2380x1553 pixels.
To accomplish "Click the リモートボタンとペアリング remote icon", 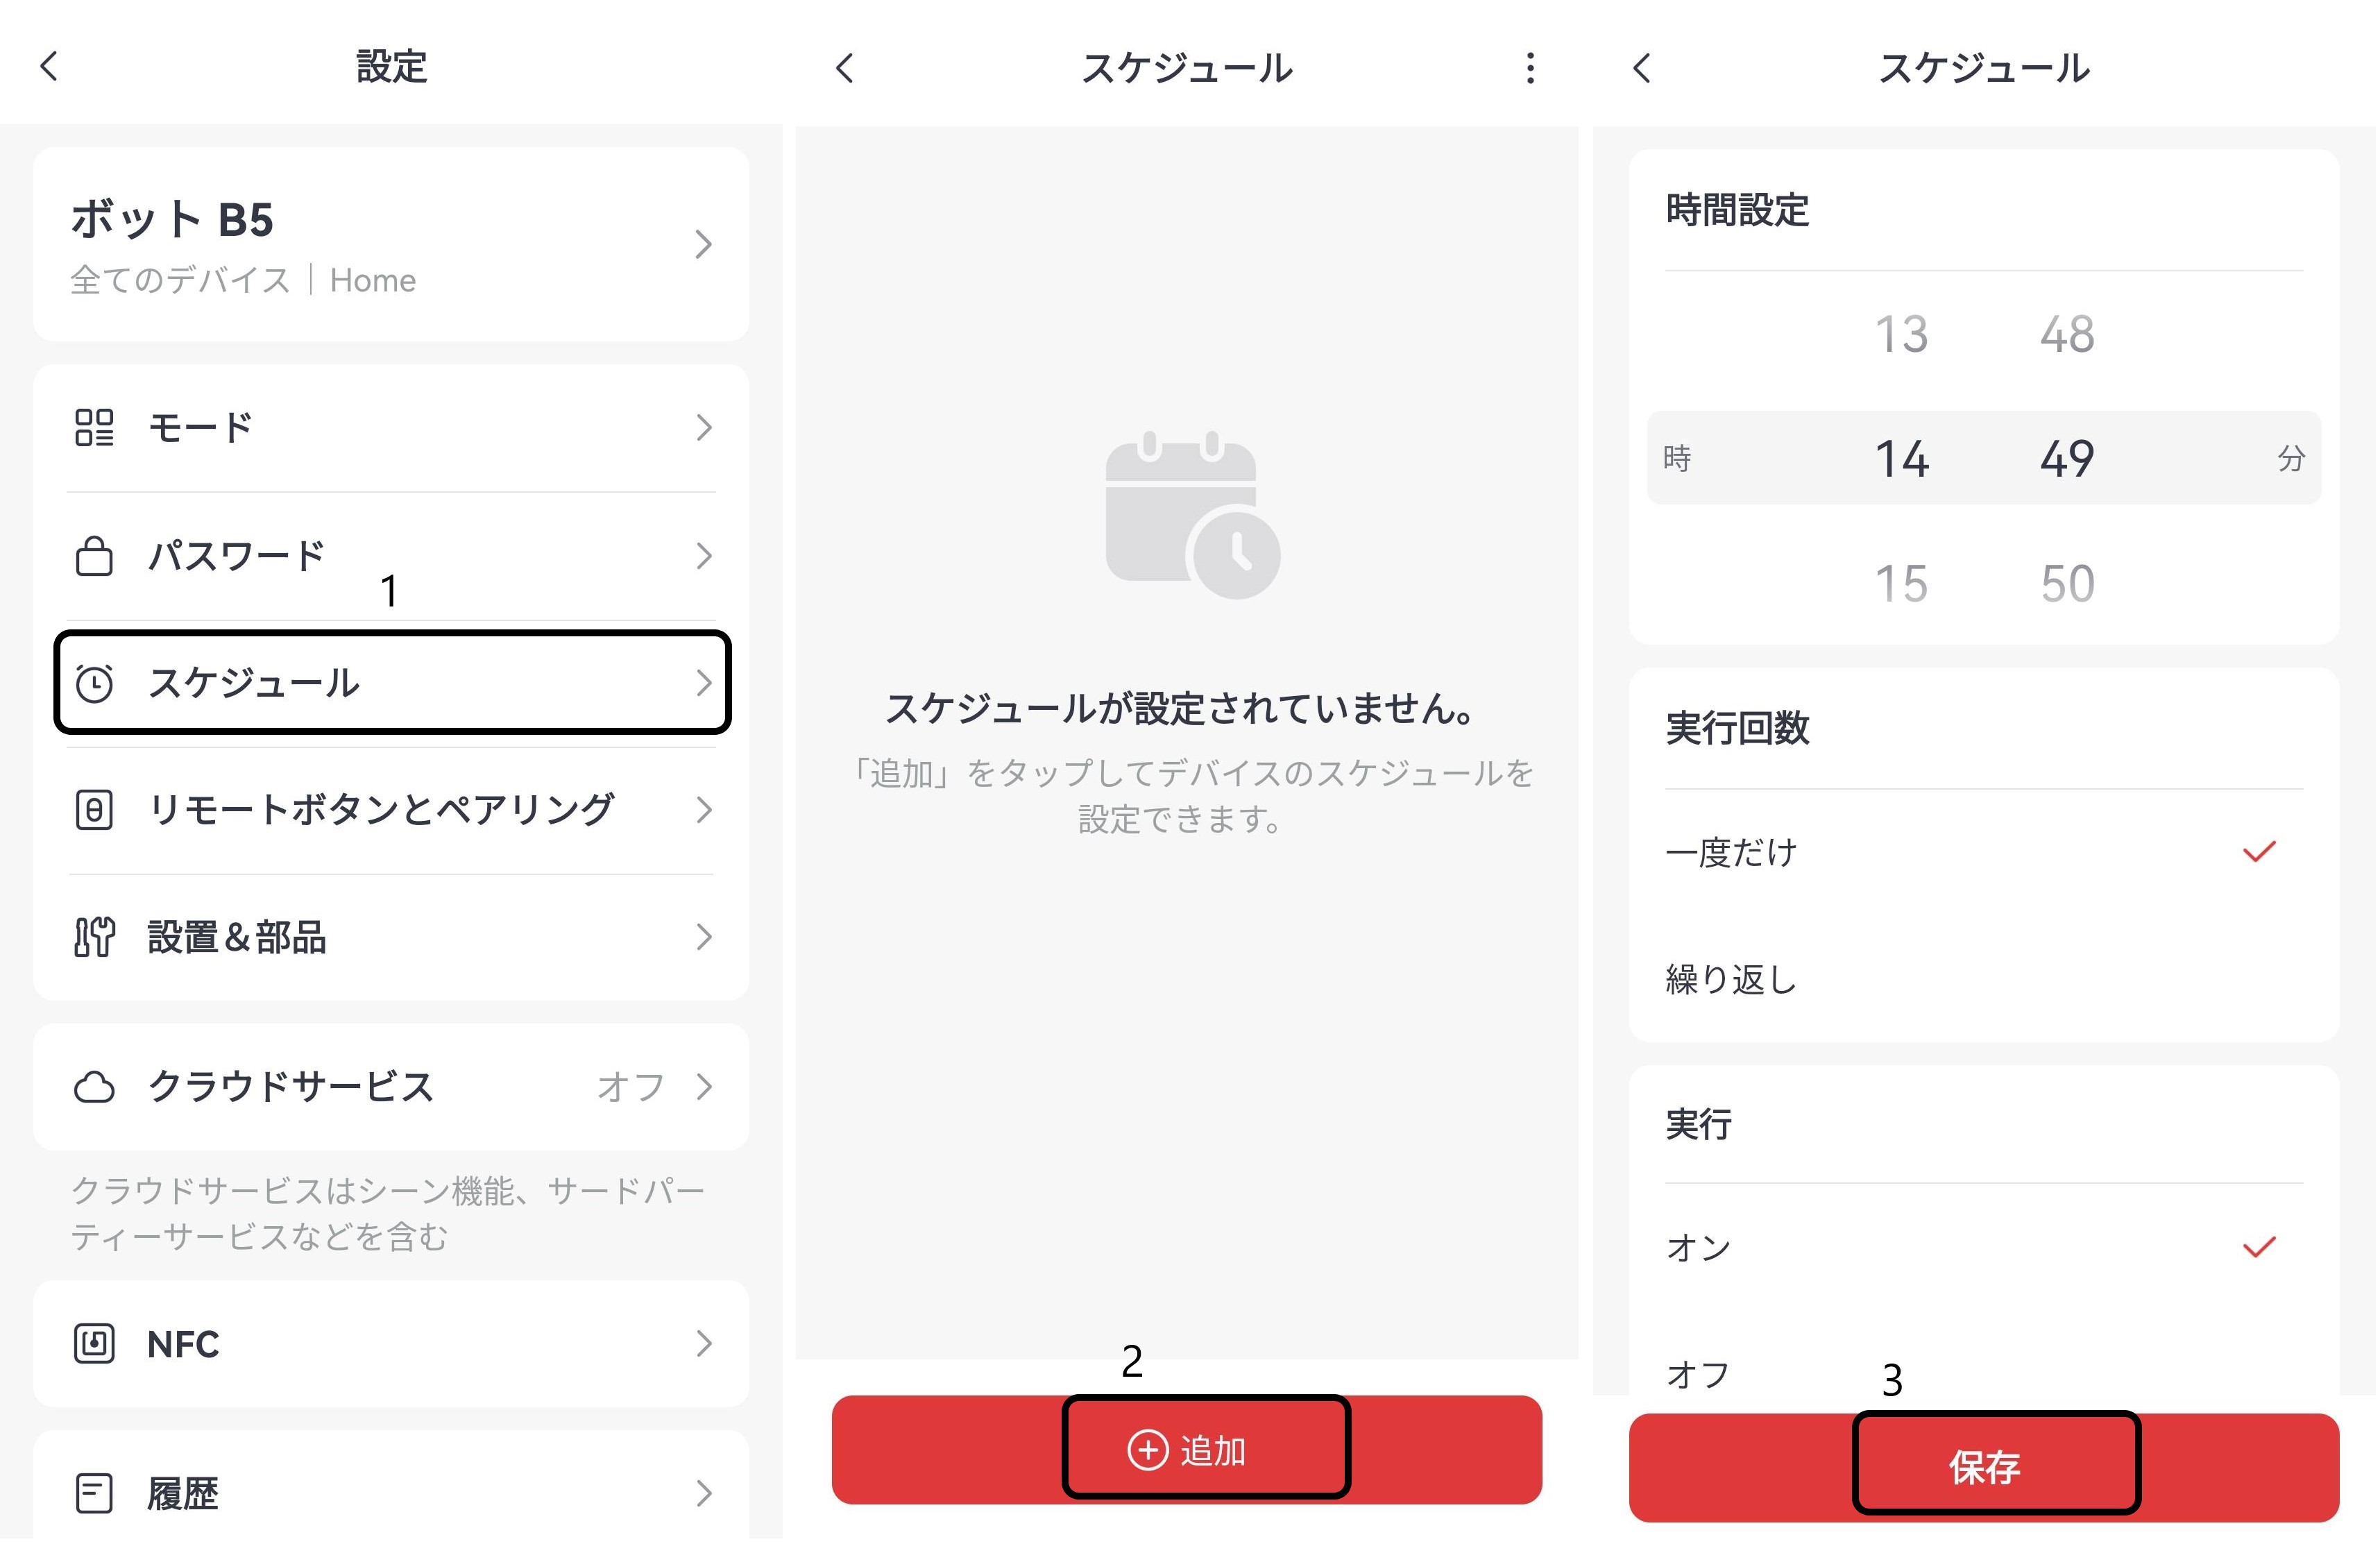I will tap(95, 810).
